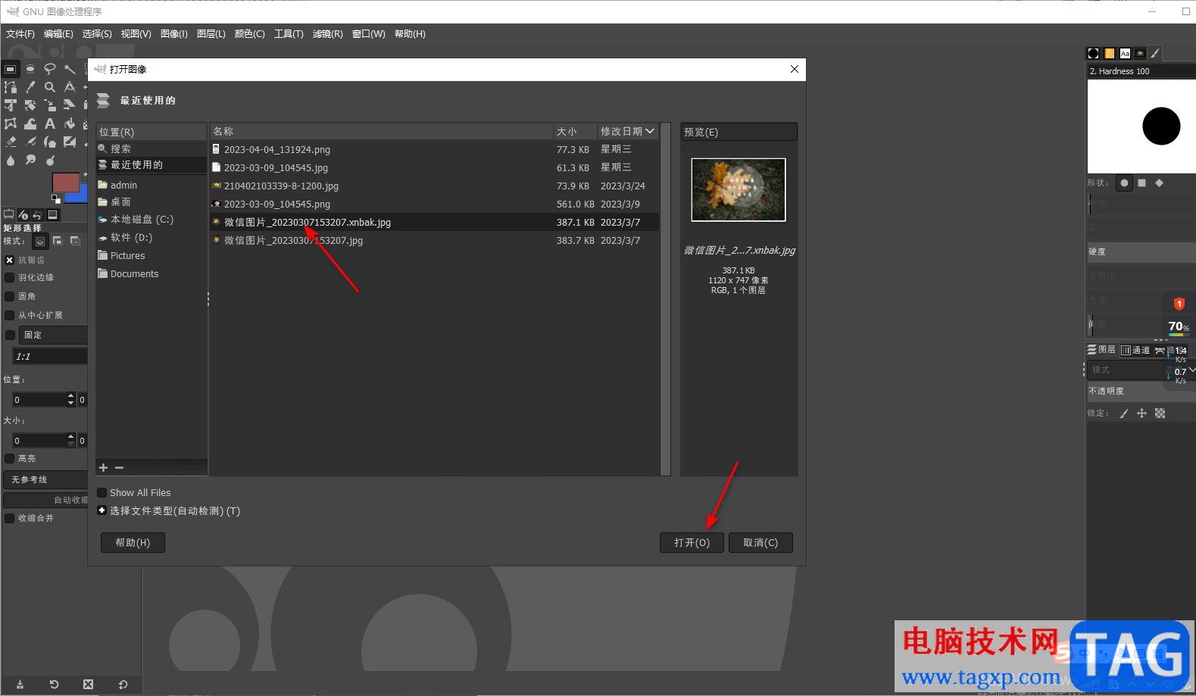Select the Rectangle Select tool
This screenshot has height=696, width=1196.
pyautogui.click(x=11, y=69)
